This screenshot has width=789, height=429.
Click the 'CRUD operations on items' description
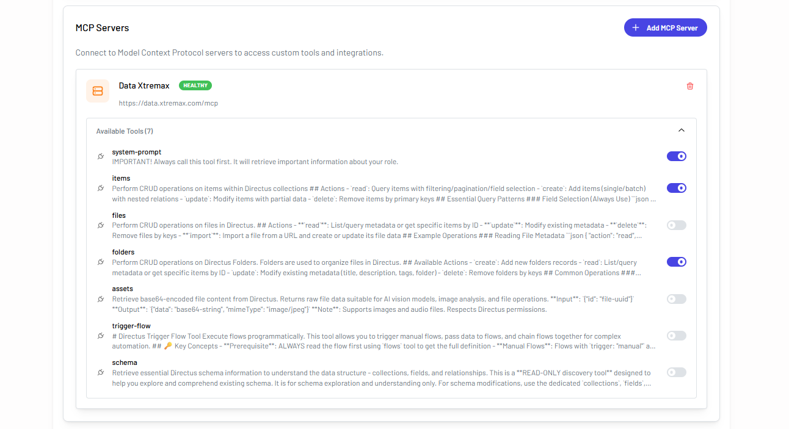point(384,193)
